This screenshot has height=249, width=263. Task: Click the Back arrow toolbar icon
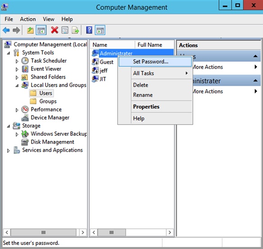(6, 30)
